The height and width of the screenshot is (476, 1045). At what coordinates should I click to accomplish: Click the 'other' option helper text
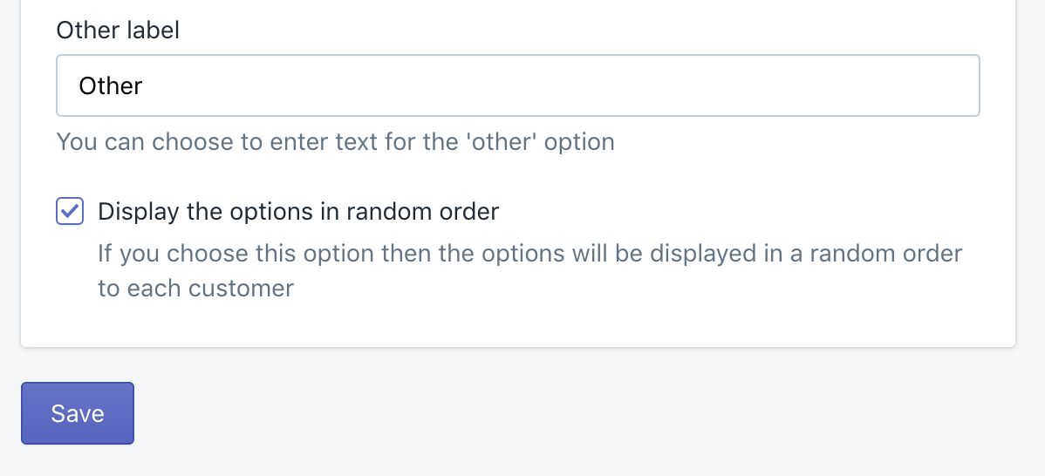pyautogui.click(x=335, y=141)
